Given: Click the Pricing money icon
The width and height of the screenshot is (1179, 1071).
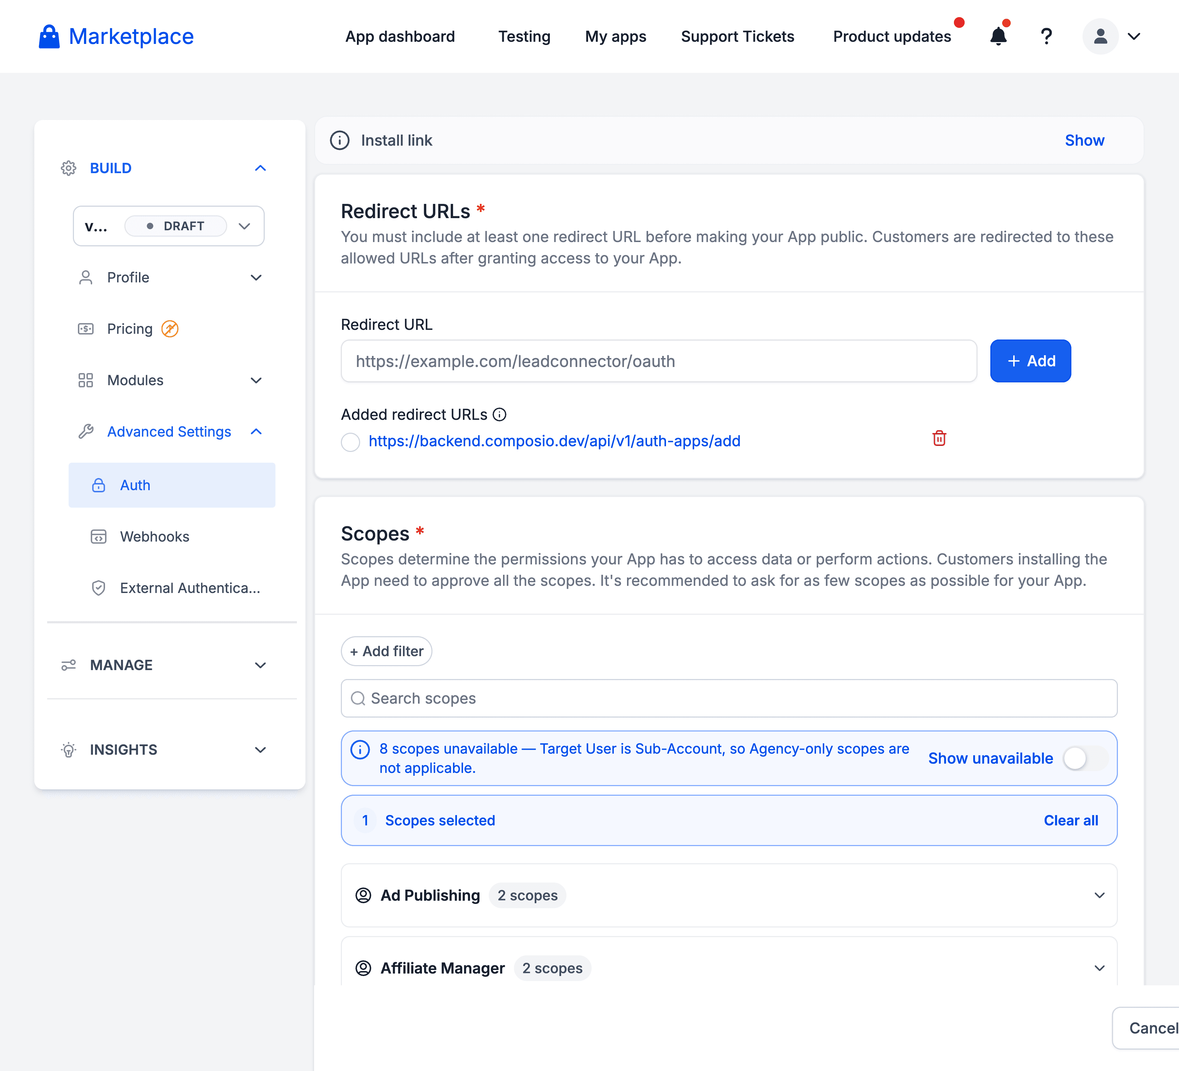Looking at the screenshot, I should click(86, 329).
